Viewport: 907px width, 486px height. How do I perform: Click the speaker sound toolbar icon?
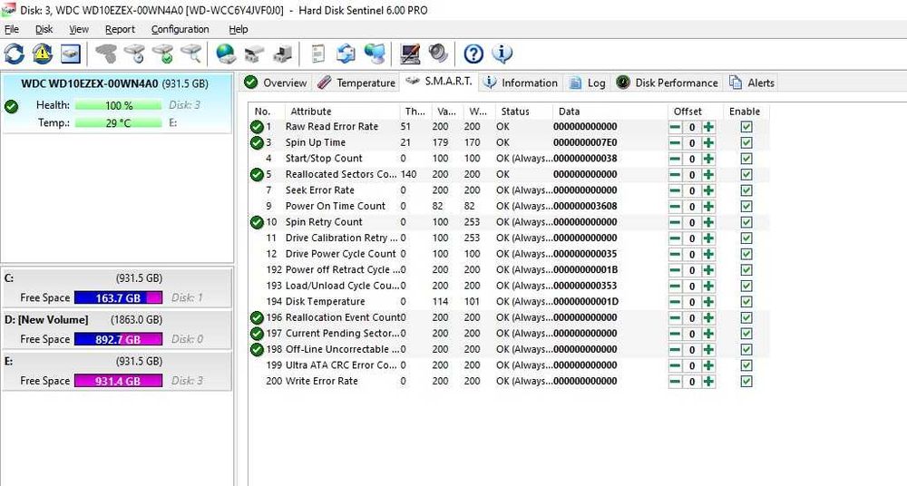click(438, 53)
